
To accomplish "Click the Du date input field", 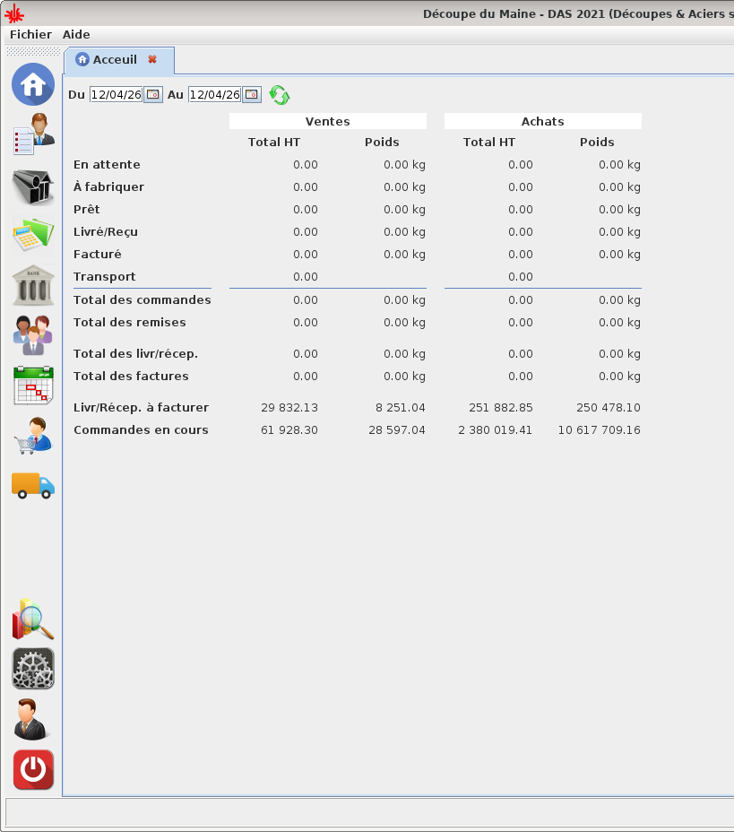I will point(117,94).
